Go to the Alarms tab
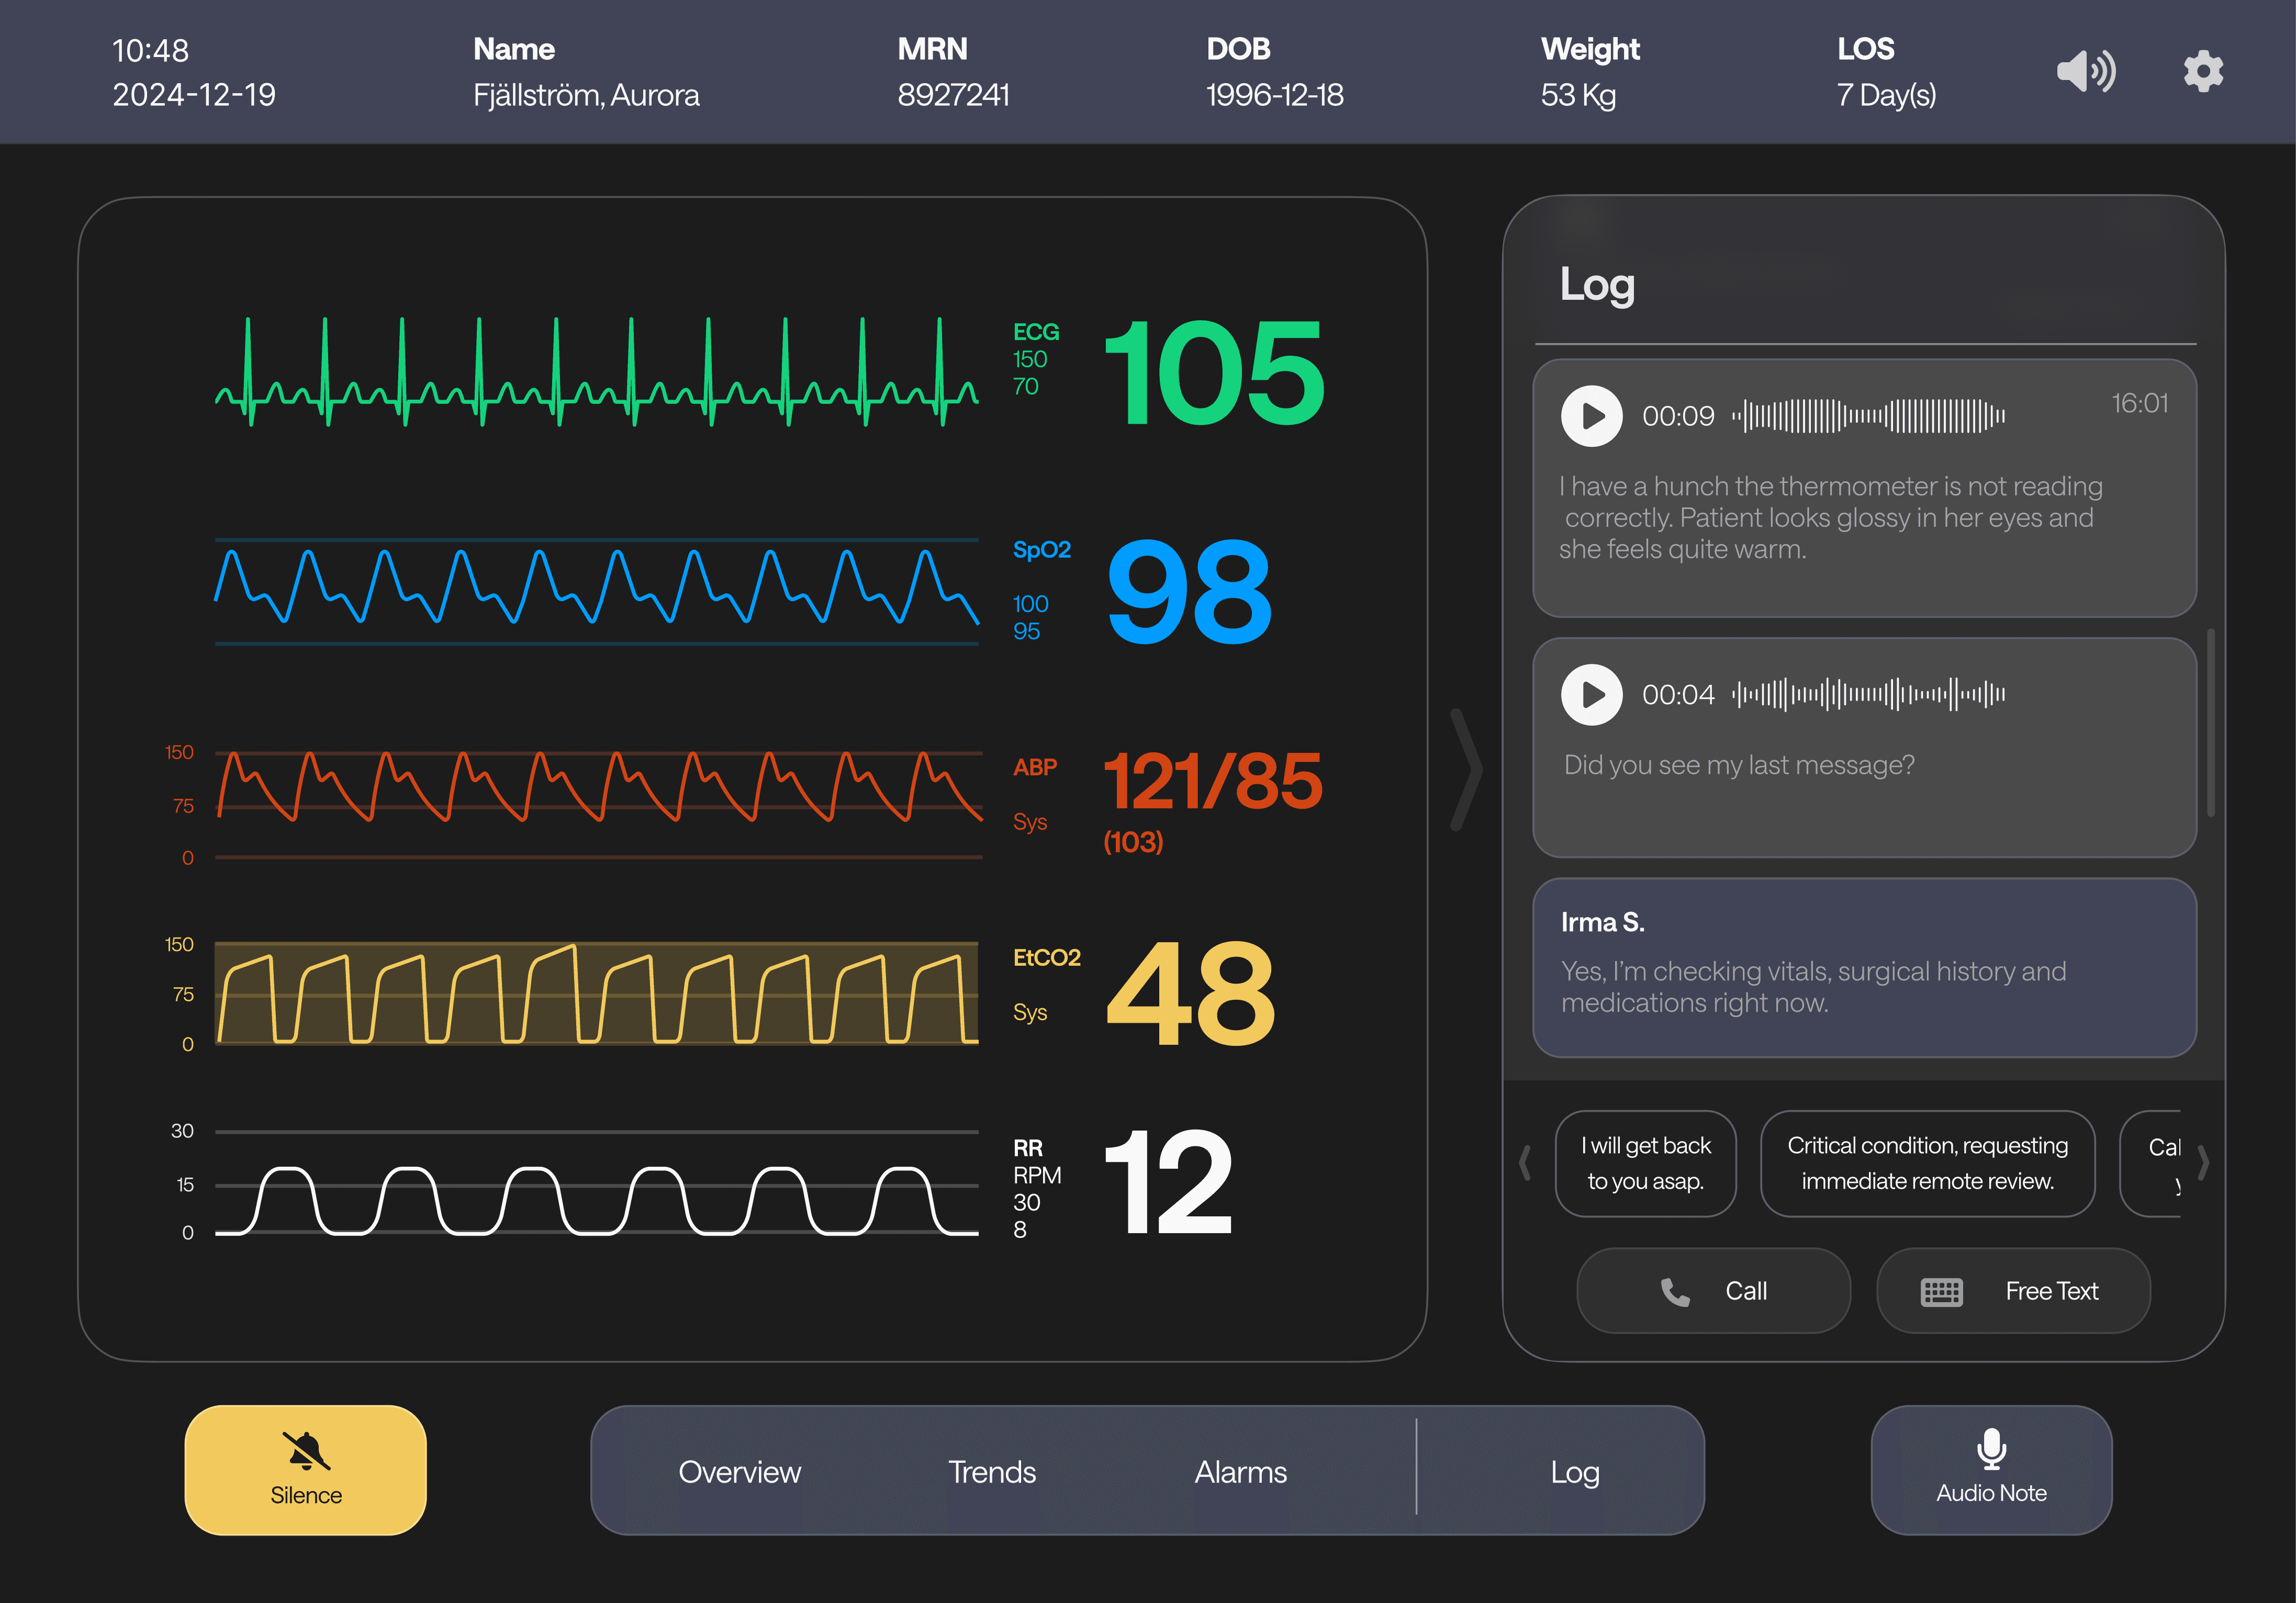The image size is (2296, 1603). tap(1240, 1472)
